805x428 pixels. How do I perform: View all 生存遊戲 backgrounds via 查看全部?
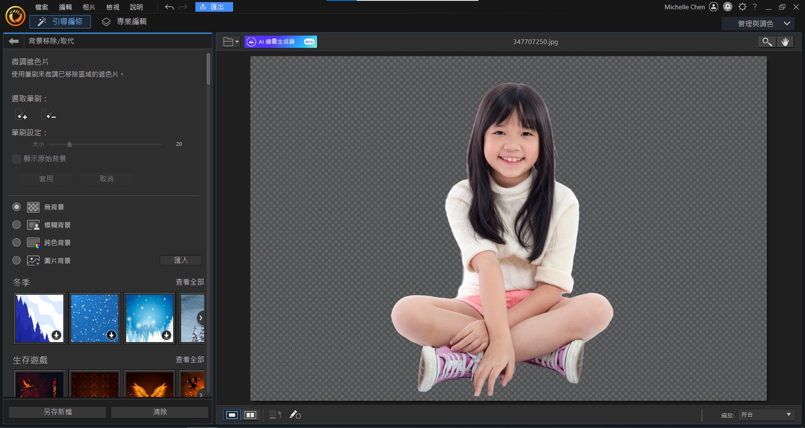(x=190, y=360)
